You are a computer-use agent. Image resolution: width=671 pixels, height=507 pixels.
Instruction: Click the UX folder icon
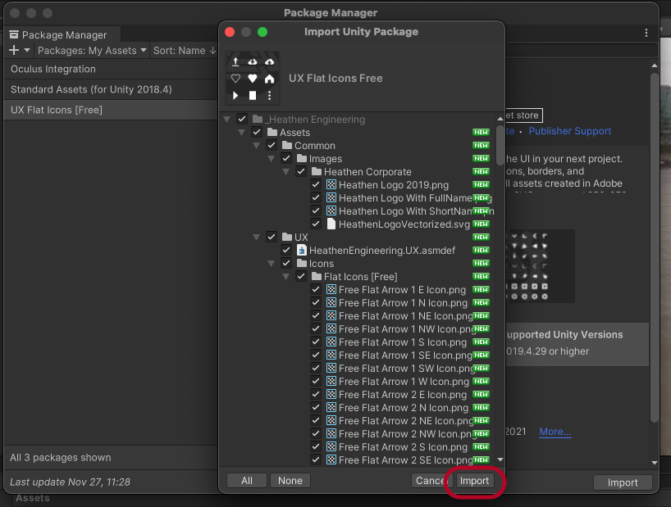287,237
